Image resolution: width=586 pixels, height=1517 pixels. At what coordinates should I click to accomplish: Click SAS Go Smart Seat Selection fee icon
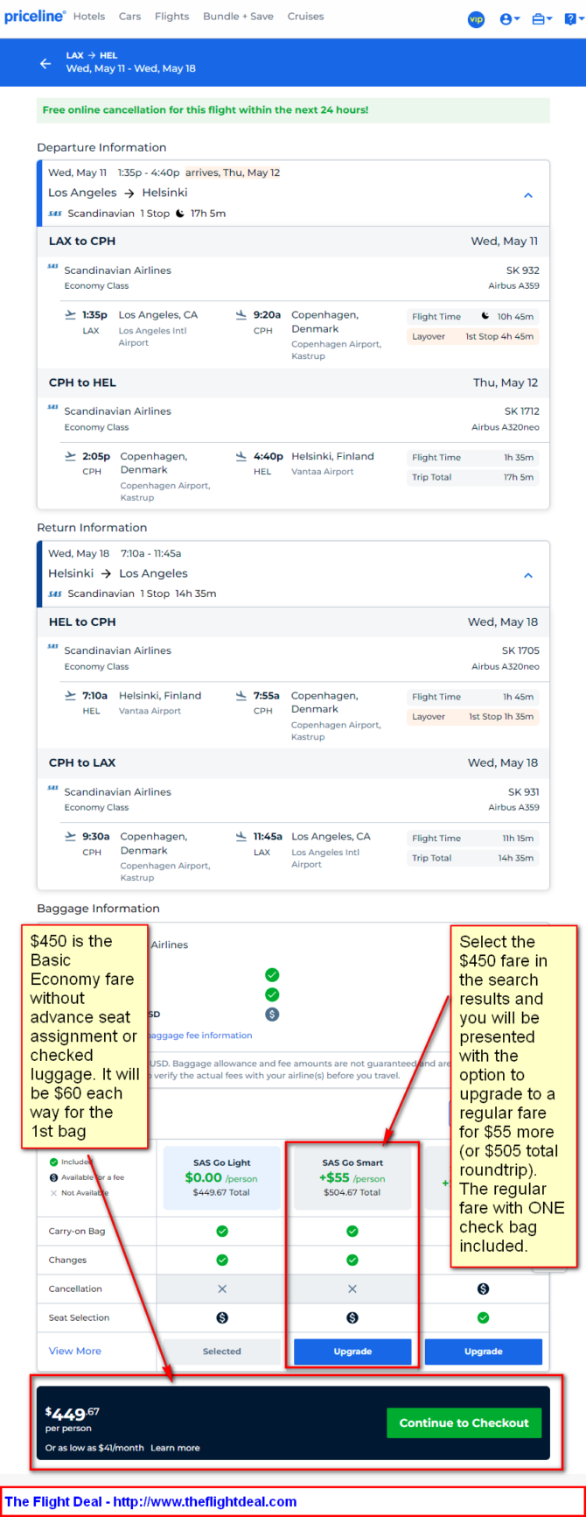[352, 1317]
